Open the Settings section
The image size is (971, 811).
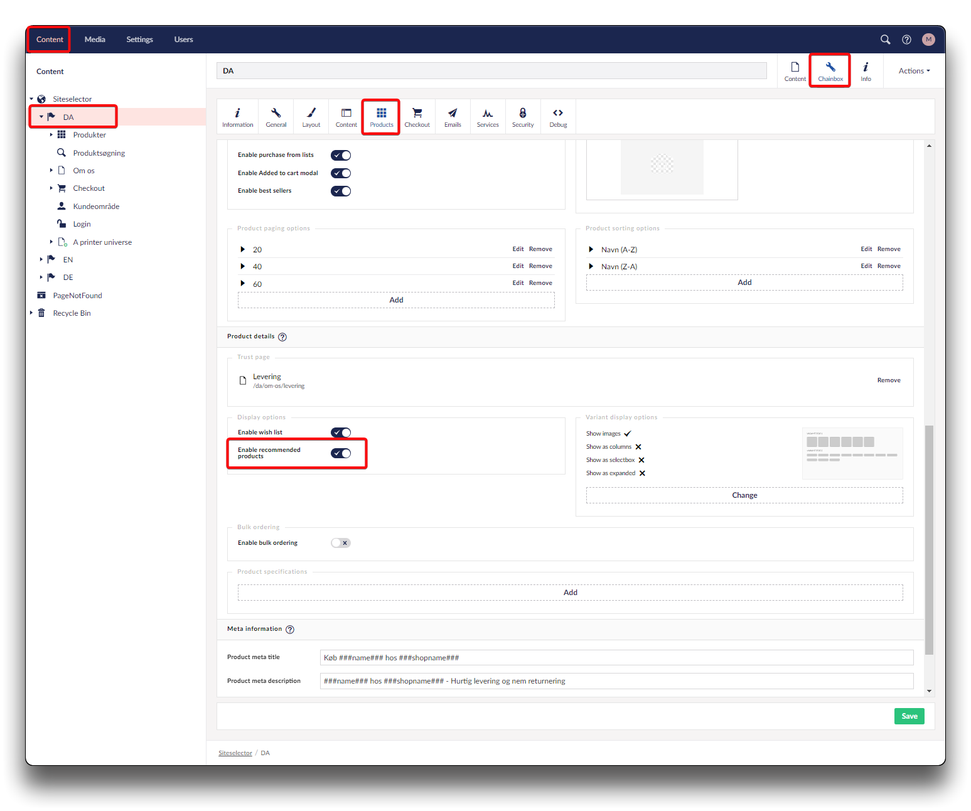[139, 40]
